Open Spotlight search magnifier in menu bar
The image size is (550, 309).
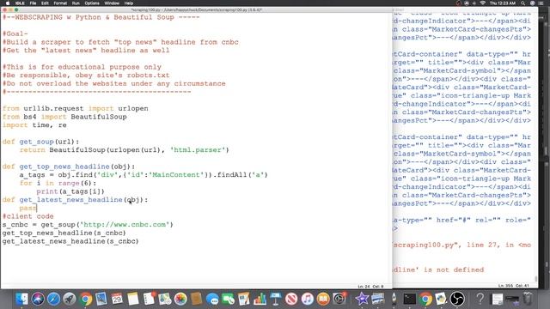coord(523,3)
